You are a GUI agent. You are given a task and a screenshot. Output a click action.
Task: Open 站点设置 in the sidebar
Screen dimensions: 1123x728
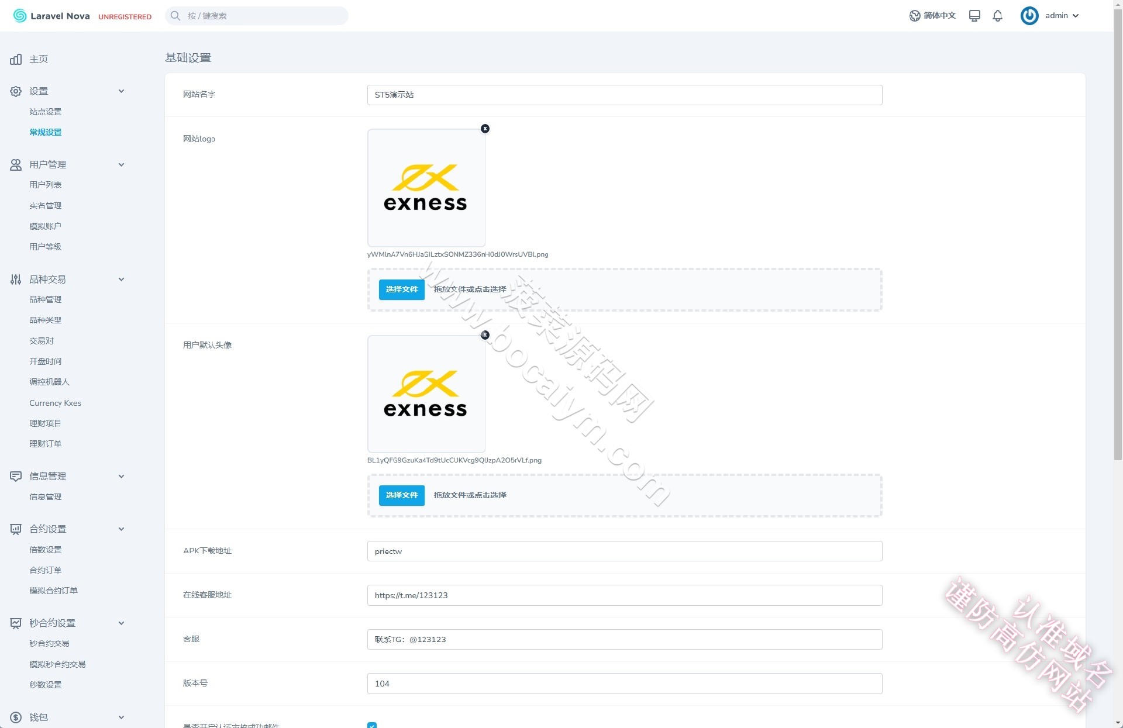tap(46, 112)
